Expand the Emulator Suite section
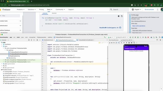 20,21
